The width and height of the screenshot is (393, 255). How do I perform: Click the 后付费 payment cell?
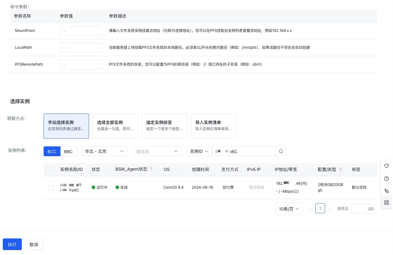tap(228, 187)
